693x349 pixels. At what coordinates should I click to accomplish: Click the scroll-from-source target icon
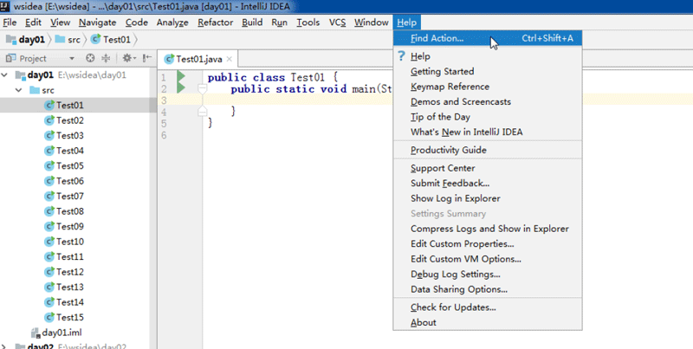90,58
